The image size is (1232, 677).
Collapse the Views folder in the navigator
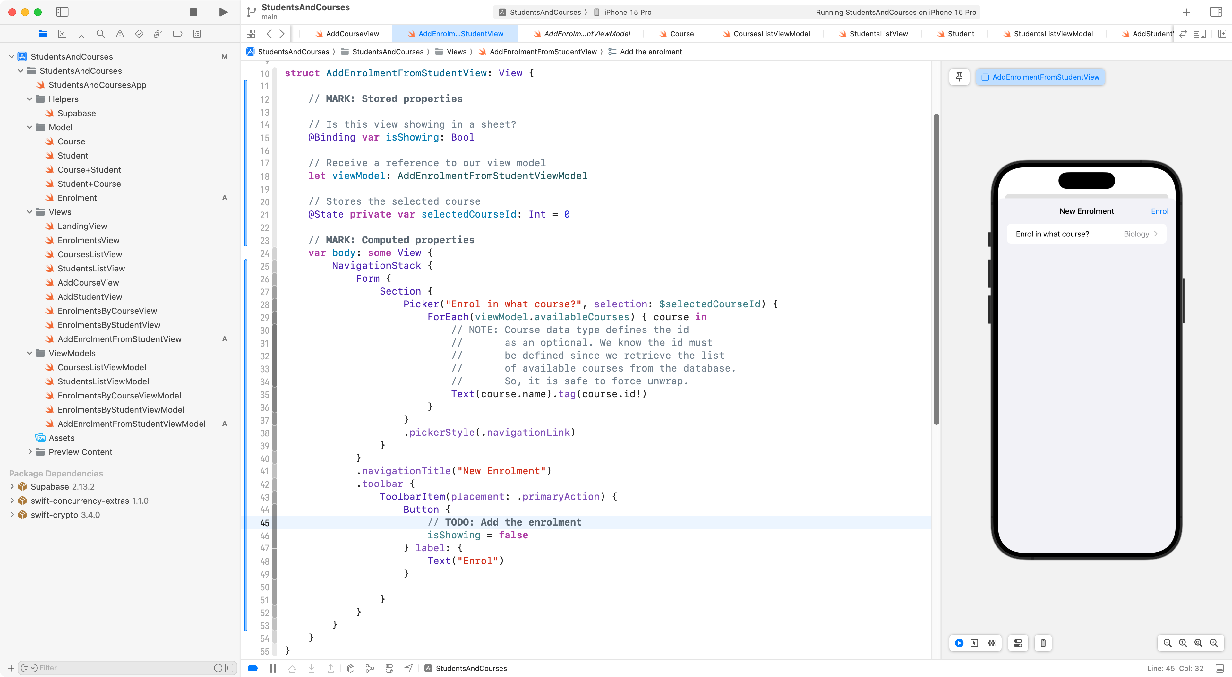tap(30, 212)
